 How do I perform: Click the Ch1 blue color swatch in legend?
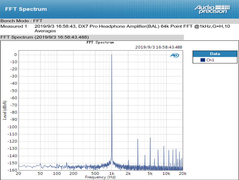point(203,60)
